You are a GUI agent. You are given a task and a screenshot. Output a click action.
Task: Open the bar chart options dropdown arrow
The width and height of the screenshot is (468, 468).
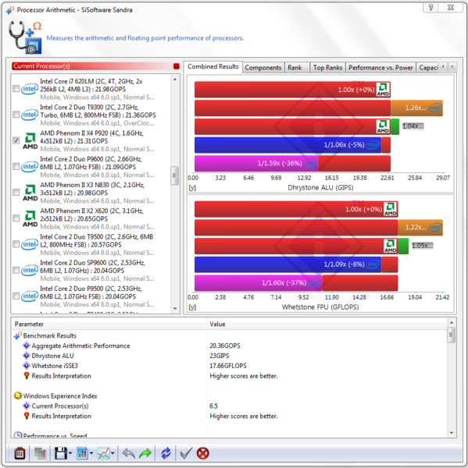[91, 453]
